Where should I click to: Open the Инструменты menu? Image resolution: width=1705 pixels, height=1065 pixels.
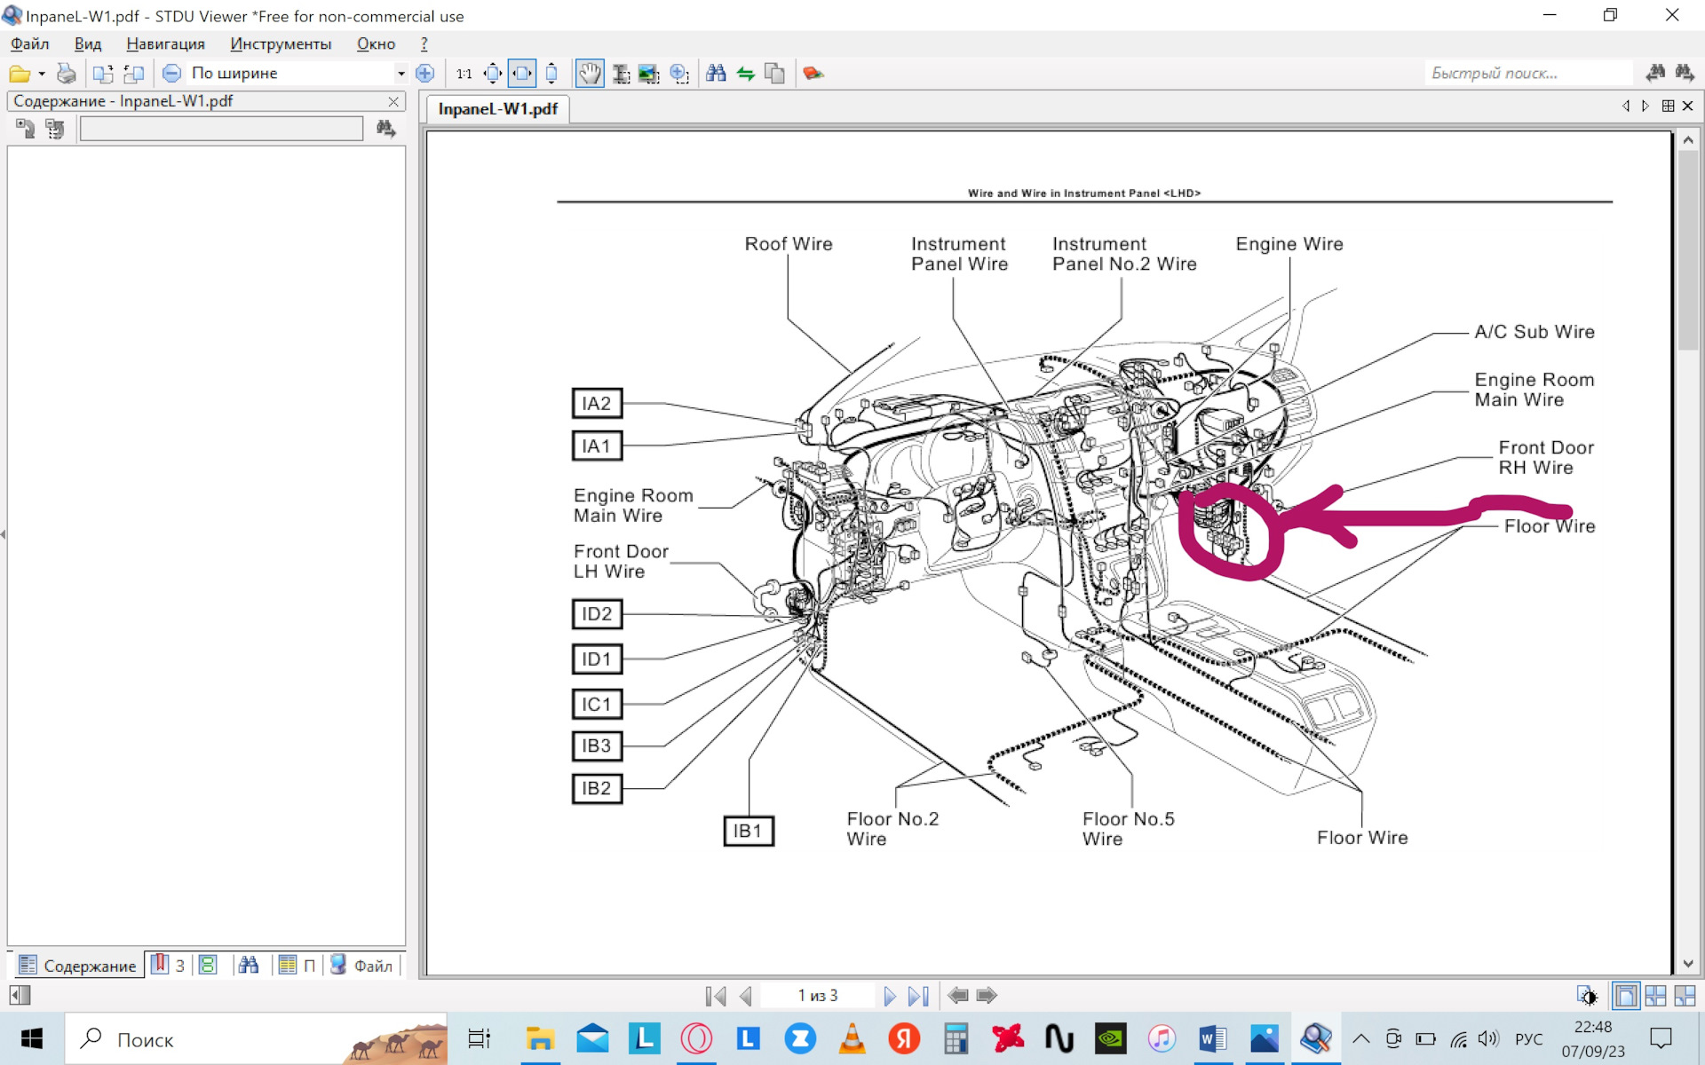281,43
